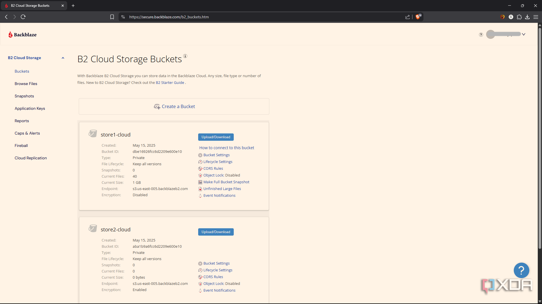
Task: Click Make Full Bucket Snapshot link
Action: [226, 182]
